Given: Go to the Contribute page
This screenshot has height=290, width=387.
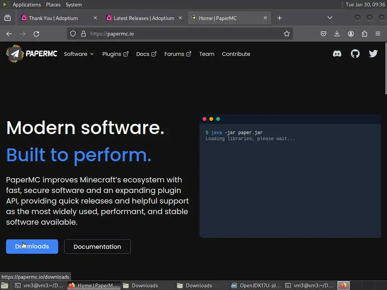Looking at the screenshot, I should [236, 54].
